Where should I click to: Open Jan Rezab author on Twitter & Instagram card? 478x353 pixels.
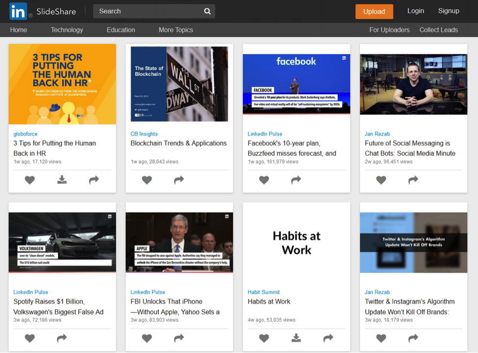377,292
